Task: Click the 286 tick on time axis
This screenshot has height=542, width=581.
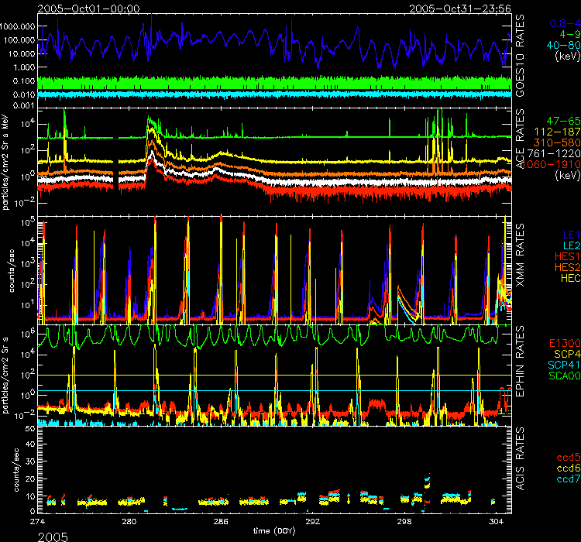Action: coord(221,523)
